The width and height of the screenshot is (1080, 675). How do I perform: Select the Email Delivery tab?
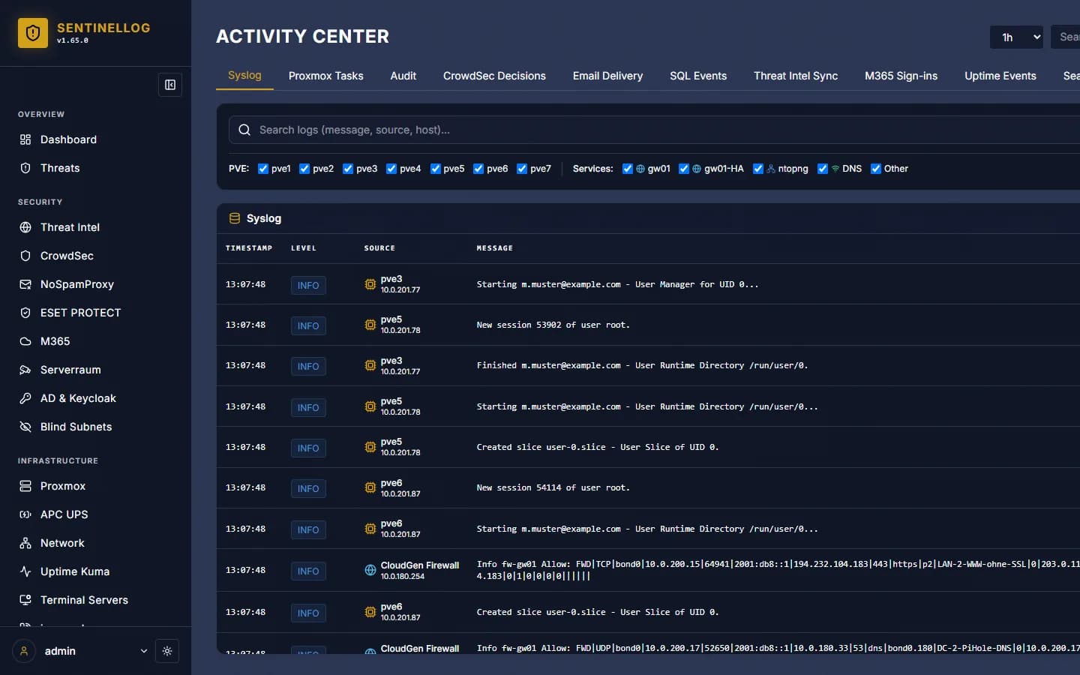607,76
